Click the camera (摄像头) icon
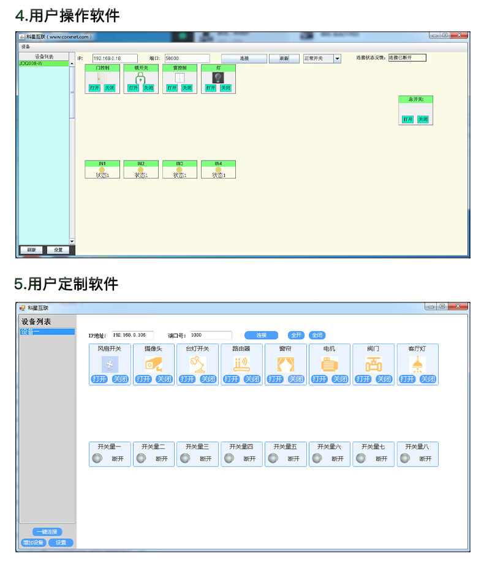Image resolution: width=484 pixels, height=578 pixels. coord(154,365)
